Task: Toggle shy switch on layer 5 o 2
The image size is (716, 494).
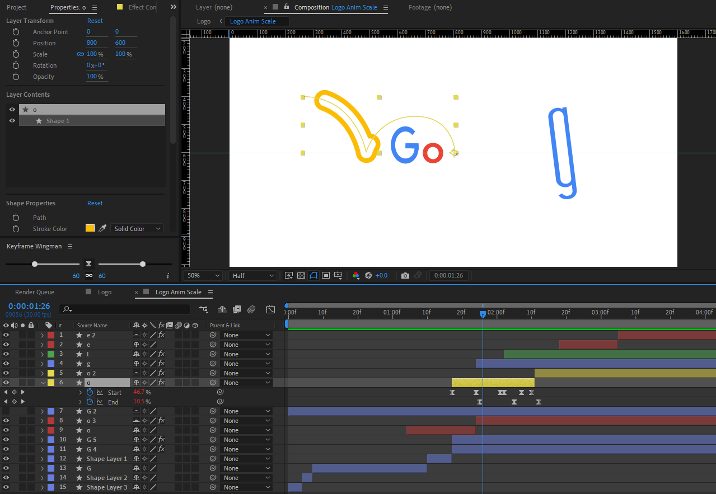Action: (136, 373)
